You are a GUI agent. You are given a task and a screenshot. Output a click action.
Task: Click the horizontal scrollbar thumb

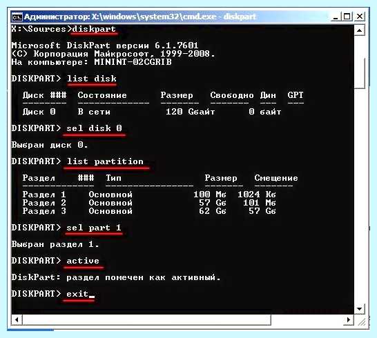(x=146, y=320)
